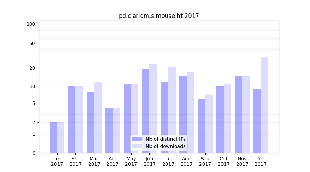The image size is (310, 172).
Task: Click the 'Feb 2017' x-axis label
Action: tap(75, 161)
